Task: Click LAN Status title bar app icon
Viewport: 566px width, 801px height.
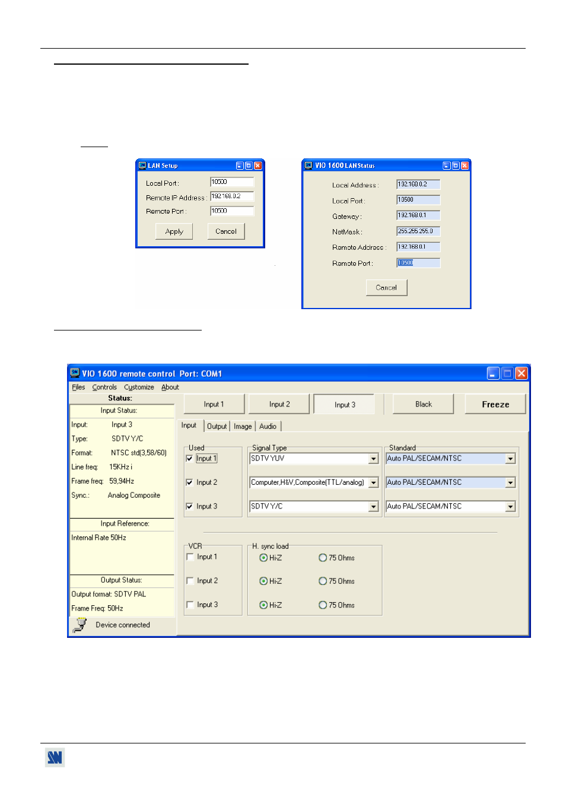Action: tap(309, 166)
